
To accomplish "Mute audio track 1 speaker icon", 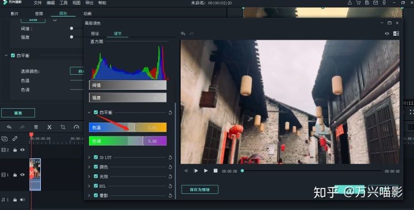I will click(x=22, y=200).
